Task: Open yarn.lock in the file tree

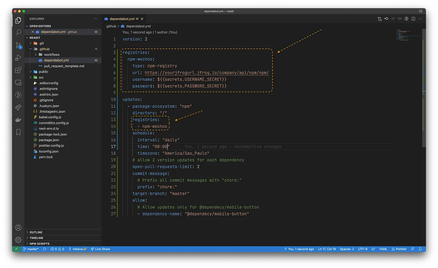Action: pos(46,157)
